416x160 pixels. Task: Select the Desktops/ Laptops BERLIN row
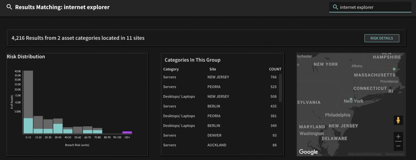[220, 126]
